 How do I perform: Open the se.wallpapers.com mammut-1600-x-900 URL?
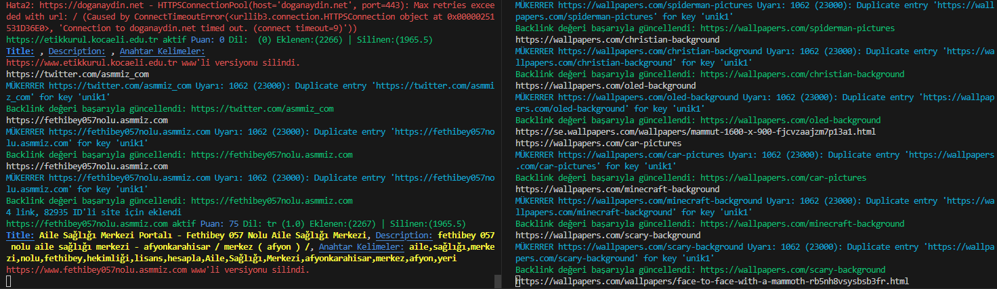tap(696, 131)
